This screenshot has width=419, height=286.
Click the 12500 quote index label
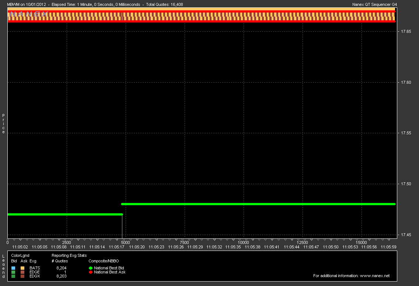pyautogui.click(x=303, y=242)
